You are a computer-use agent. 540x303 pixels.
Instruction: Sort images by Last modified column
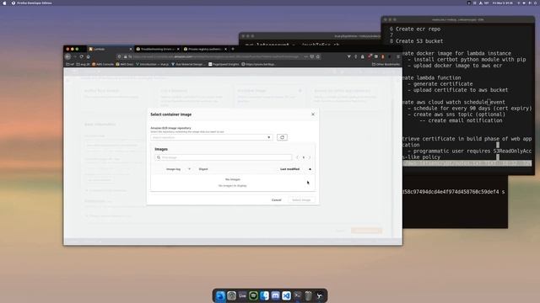(x=289, y=169)
